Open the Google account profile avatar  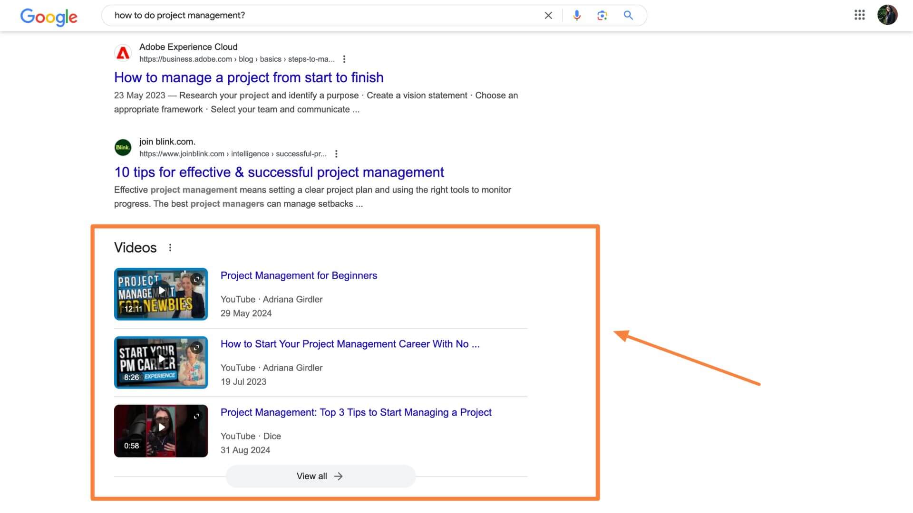coord(887,15)
